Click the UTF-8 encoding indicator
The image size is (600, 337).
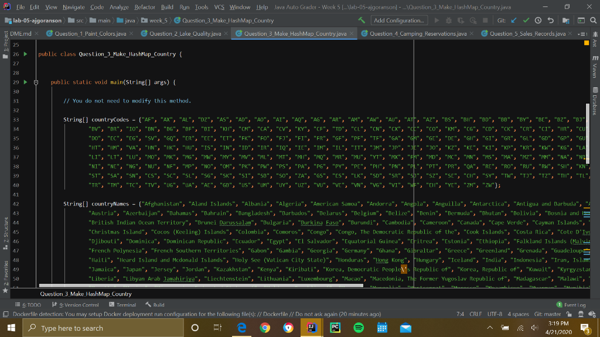click(x=495, y=314)
